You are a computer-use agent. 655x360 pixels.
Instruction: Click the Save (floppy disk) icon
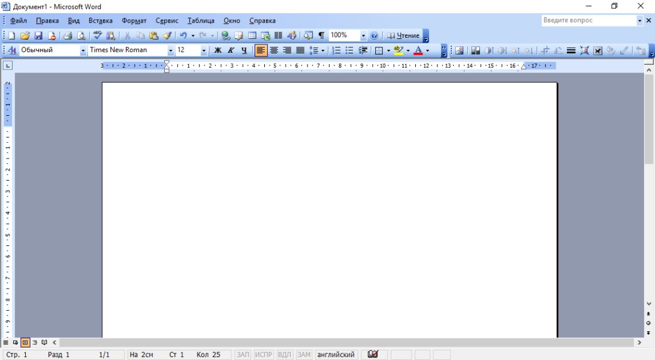coord(38,35)
